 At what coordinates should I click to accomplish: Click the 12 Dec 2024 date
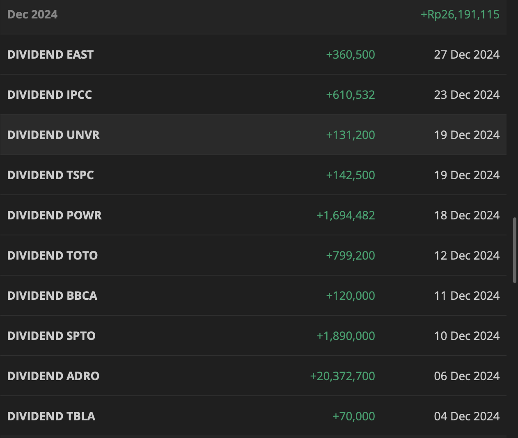coord(467,255)
